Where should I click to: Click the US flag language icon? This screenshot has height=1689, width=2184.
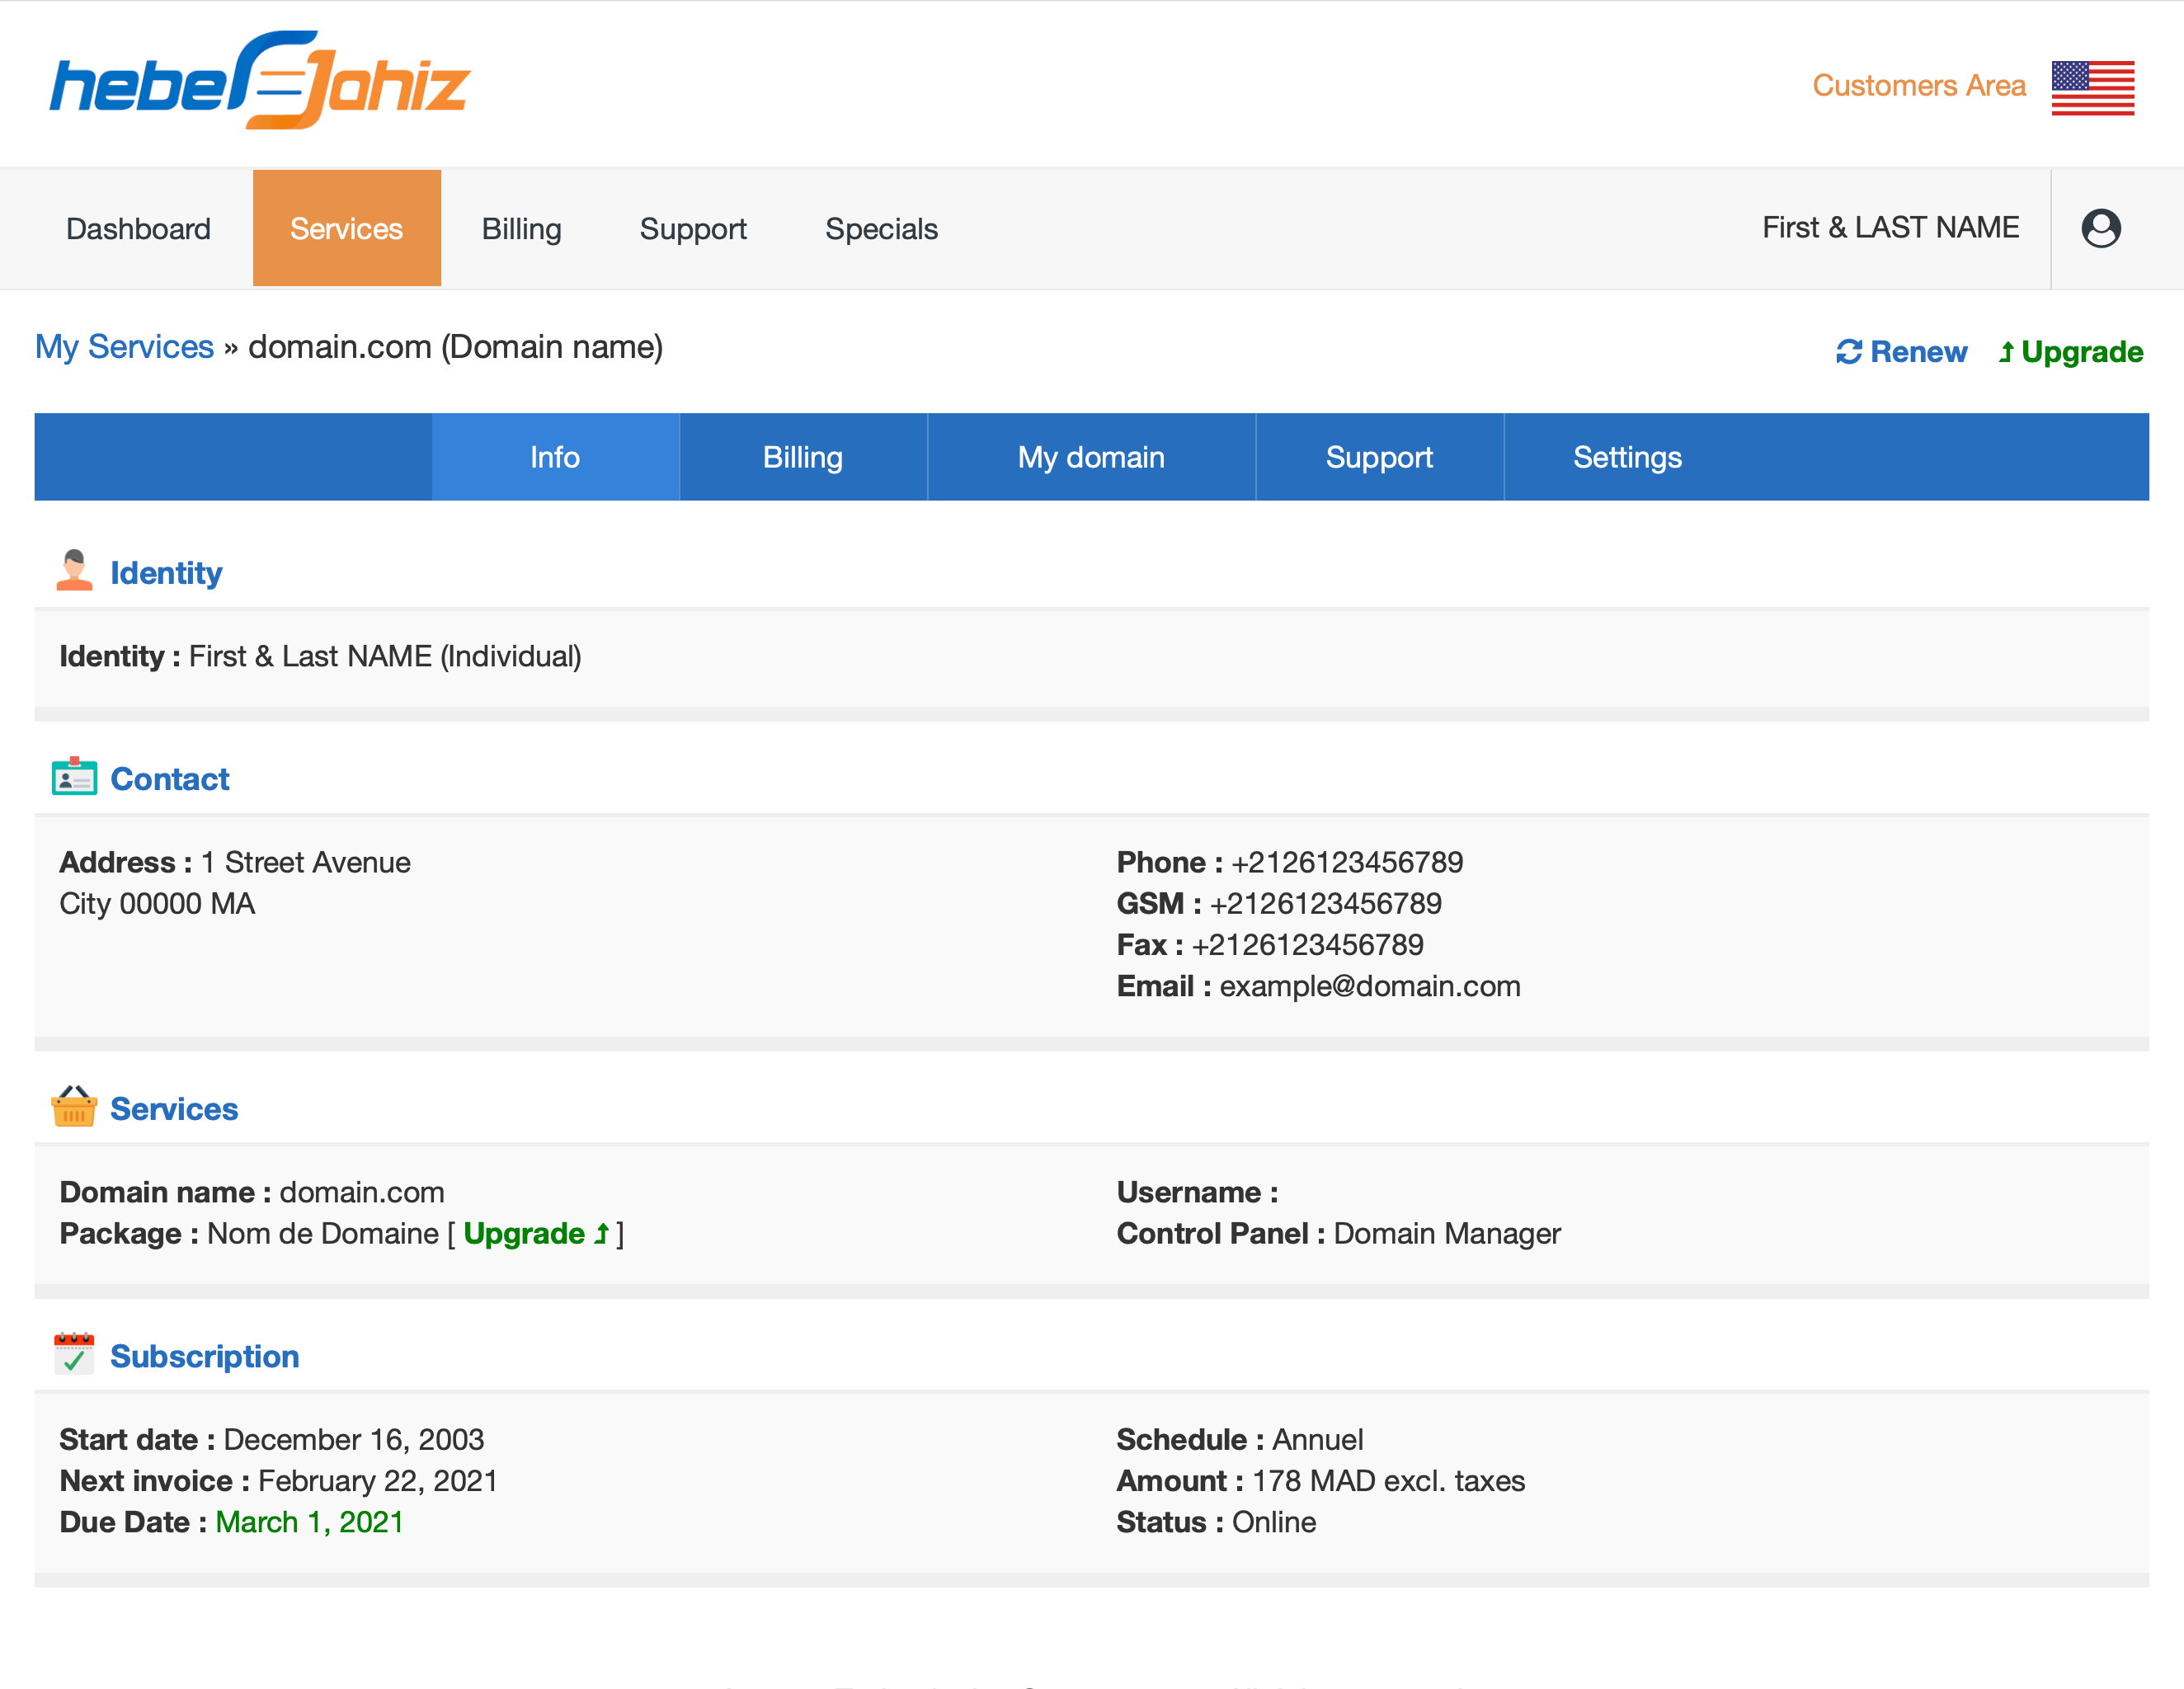(2092, 88)
